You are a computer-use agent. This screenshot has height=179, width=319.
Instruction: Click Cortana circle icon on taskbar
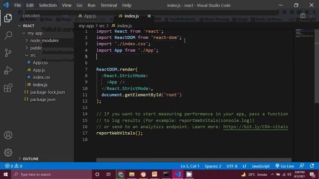(x=97, y=175)
